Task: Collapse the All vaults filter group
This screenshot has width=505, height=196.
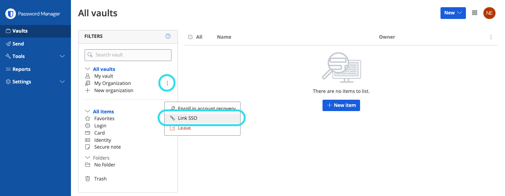Action: click(87, 69)
